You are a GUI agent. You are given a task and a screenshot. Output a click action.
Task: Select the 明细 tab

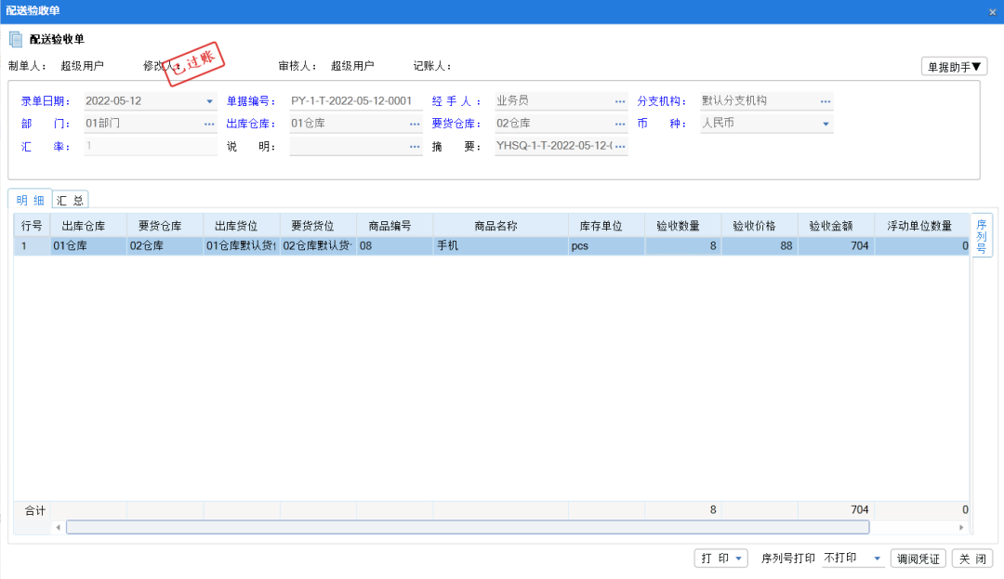click(31, 199)
